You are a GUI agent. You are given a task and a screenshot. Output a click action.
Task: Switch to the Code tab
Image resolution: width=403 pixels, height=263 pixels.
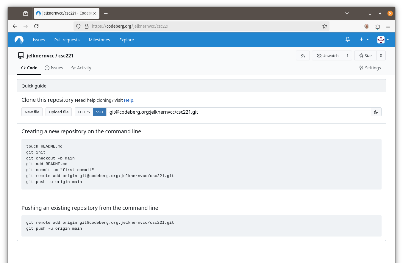point(29,68)
